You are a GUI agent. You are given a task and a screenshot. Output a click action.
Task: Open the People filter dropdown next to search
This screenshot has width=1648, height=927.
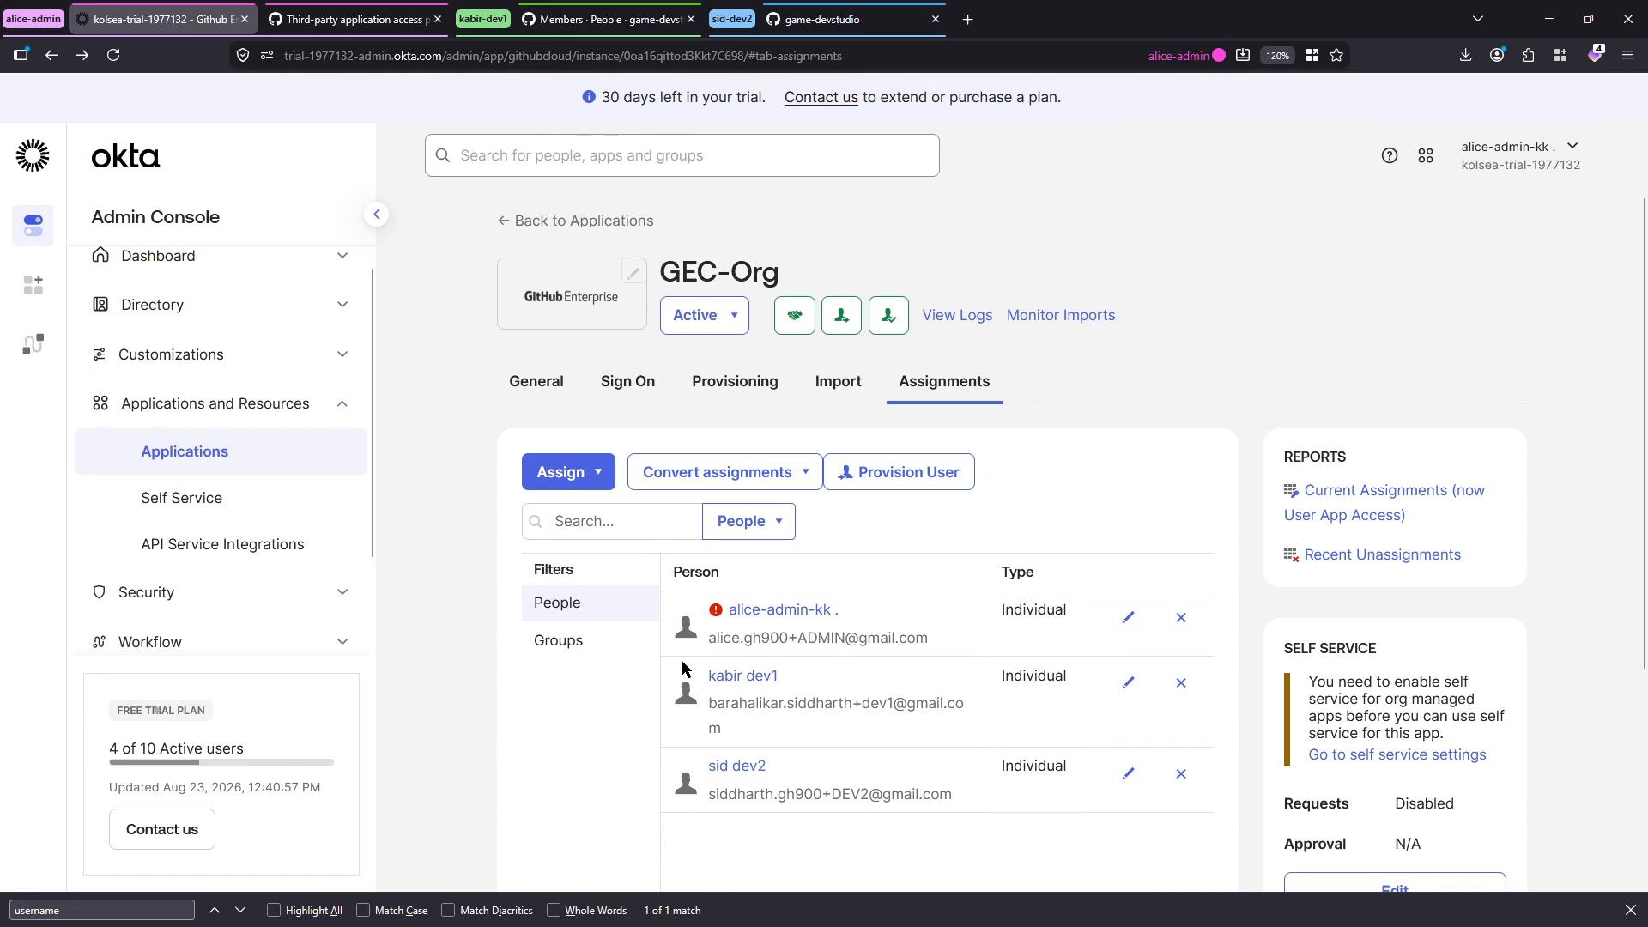pos(748,521)
